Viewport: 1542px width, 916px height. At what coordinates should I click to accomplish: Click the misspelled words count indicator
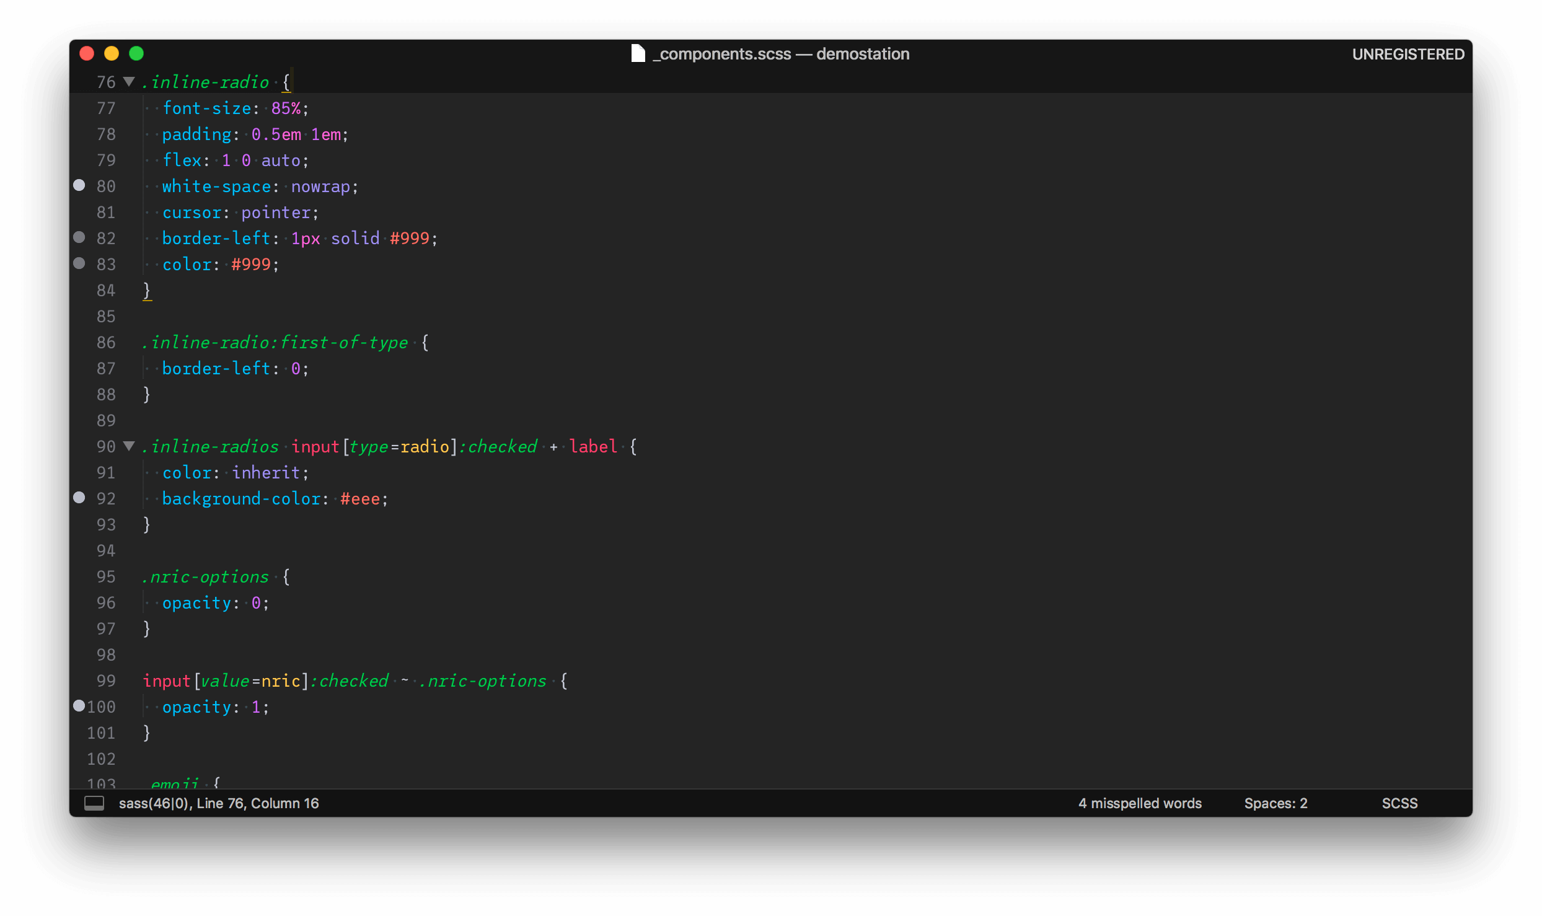coord(1140,804)
